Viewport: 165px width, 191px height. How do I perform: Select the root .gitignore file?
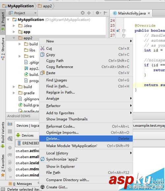pos(29,99)
